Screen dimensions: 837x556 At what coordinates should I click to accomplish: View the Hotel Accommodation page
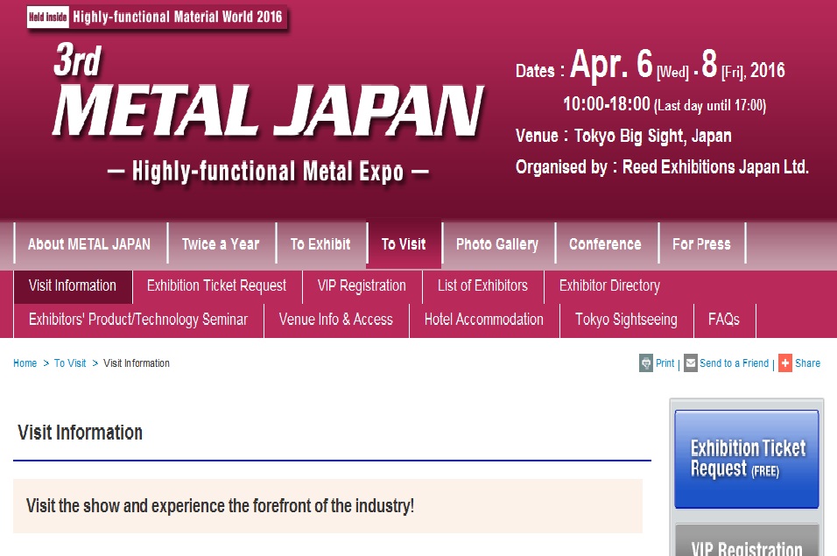(484, 320)
